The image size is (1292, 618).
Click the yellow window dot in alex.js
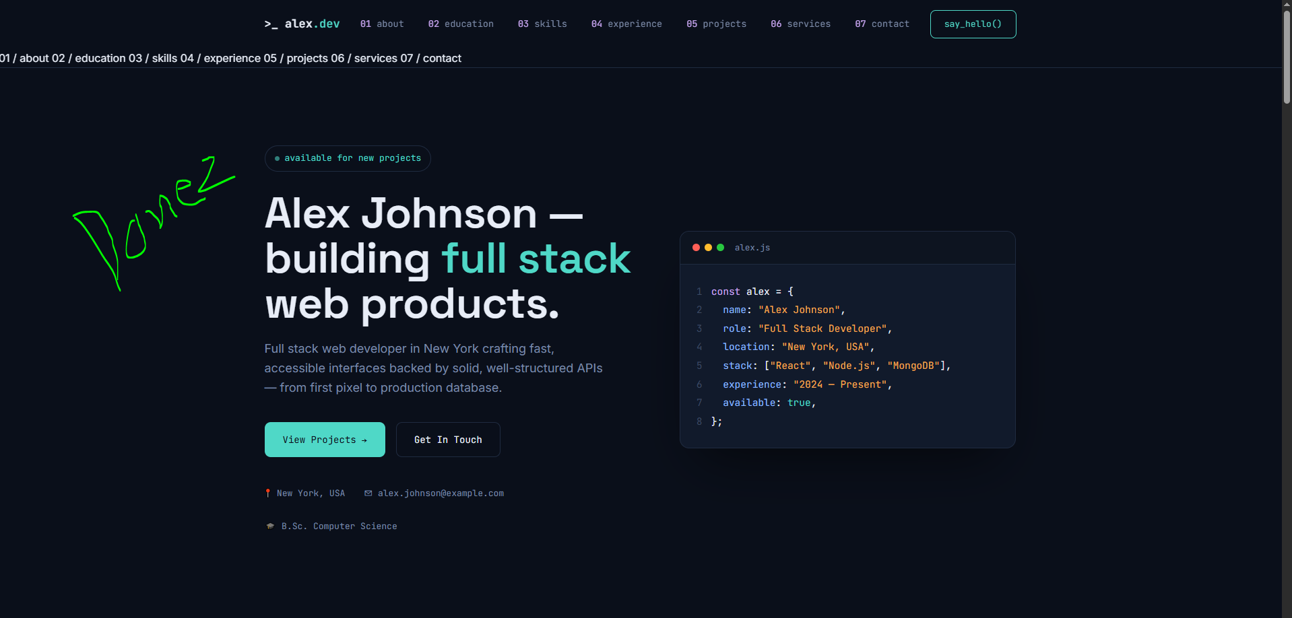click(708, 248)
